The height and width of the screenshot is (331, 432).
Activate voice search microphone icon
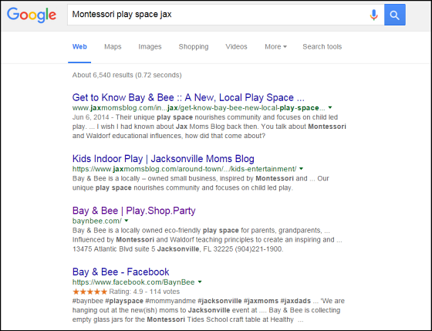[373, 15]
